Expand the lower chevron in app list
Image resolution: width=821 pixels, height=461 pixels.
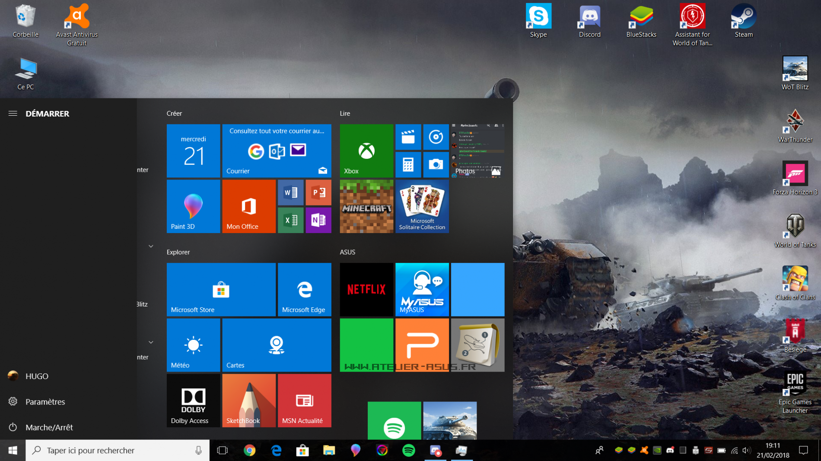[x=151, y=342]
